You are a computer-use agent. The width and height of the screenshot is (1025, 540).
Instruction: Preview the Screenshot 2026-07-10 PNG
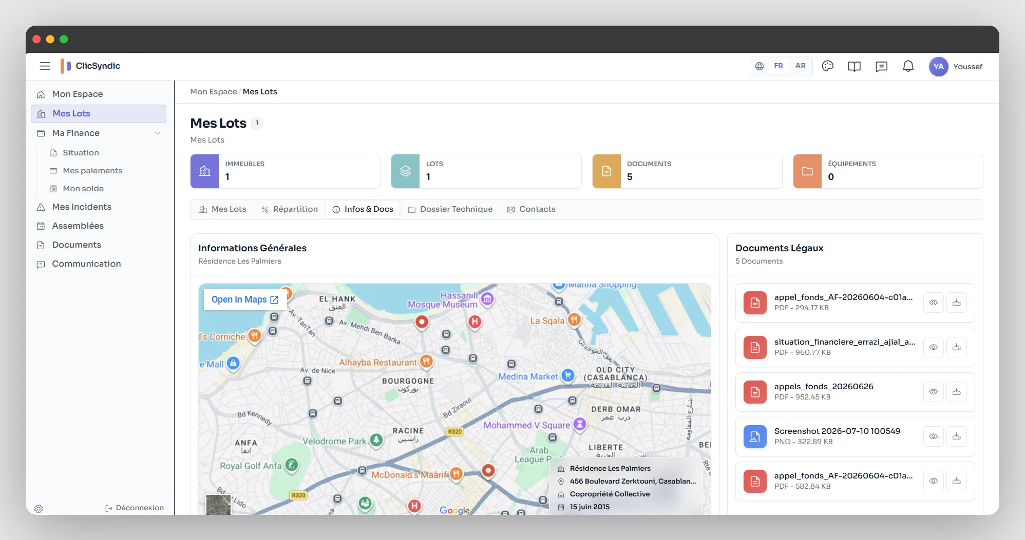[934, 436]
